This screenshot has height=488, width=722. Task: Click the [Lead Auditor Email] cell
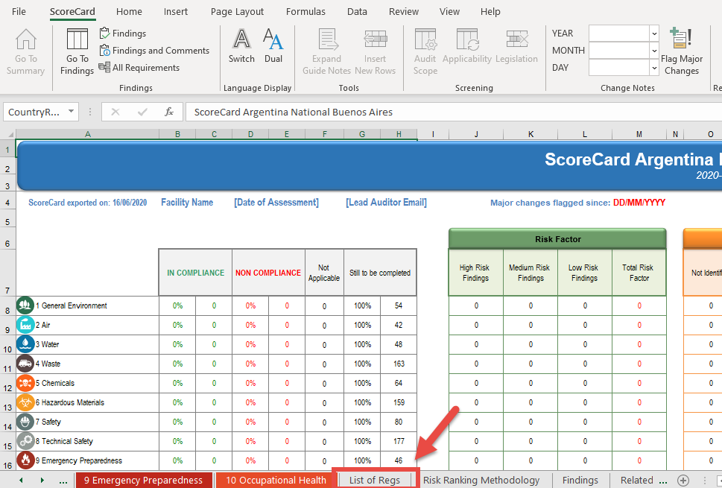[386, 202]
